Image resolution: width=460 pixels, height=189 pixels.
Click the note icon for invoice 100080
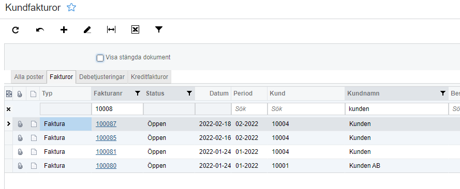pyautogui.click(x=34, y=166)
